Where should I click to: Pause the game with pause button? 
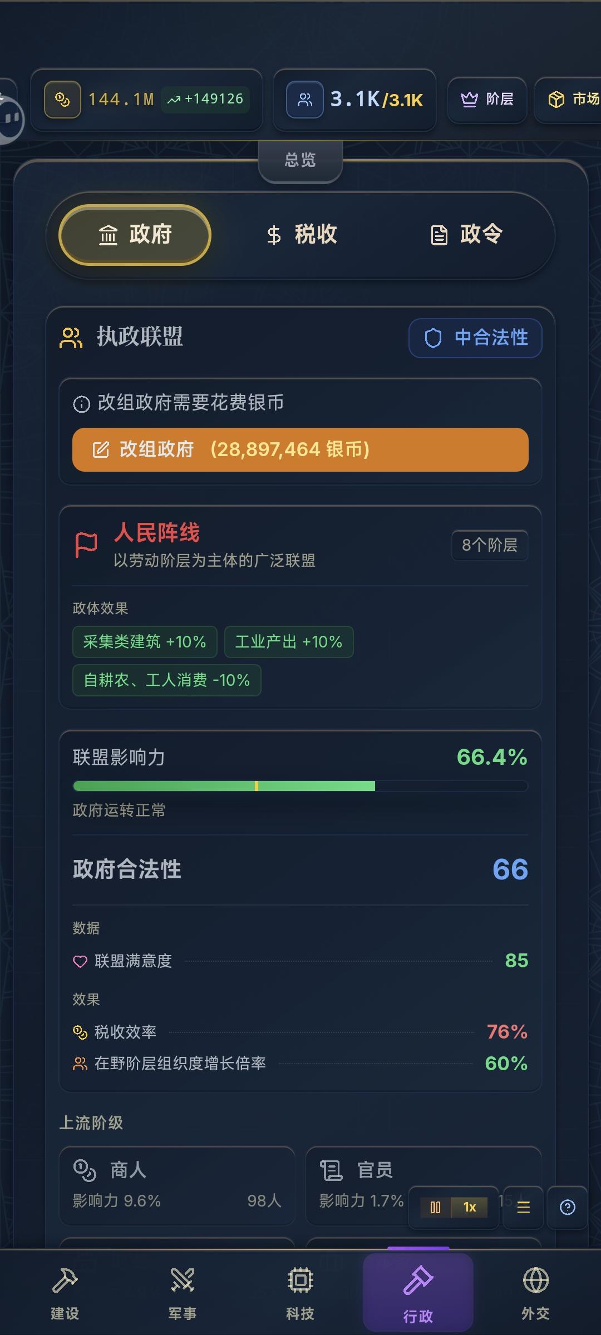(x=436, y=1207)
